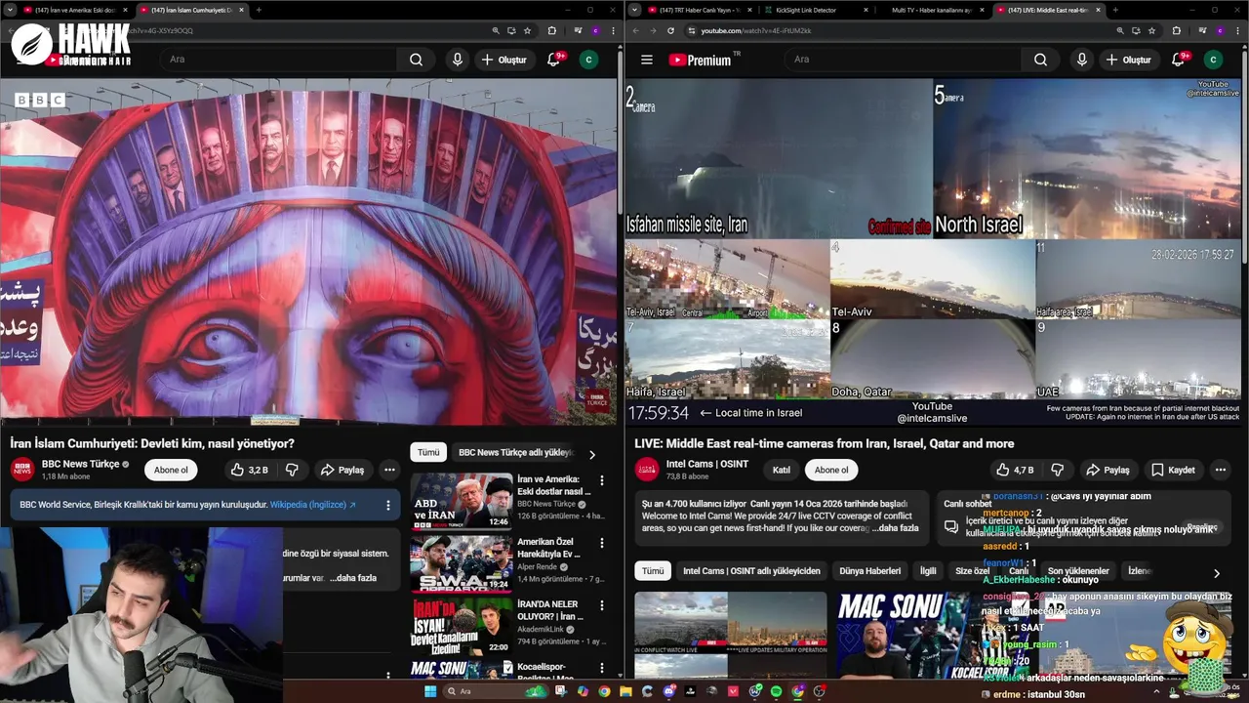The image size is (1249, 703).
Task: Open options for Wikipedia info panel
Action: pyautogui.click(x=387, y=505)
